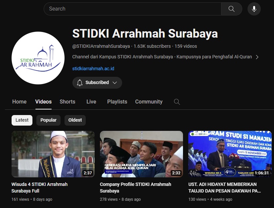The height and width of the screenshot is (208, 274).
Task: Click the handle '@STIDKIArrahmahSurabaya'
Action: (x=101, y=46)
